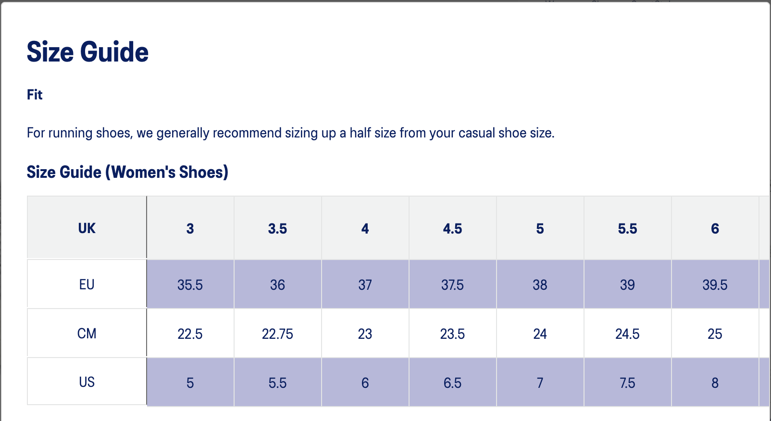Click the EU 39.5 cell
The image size is (771, 421).
tap(715, 285)
